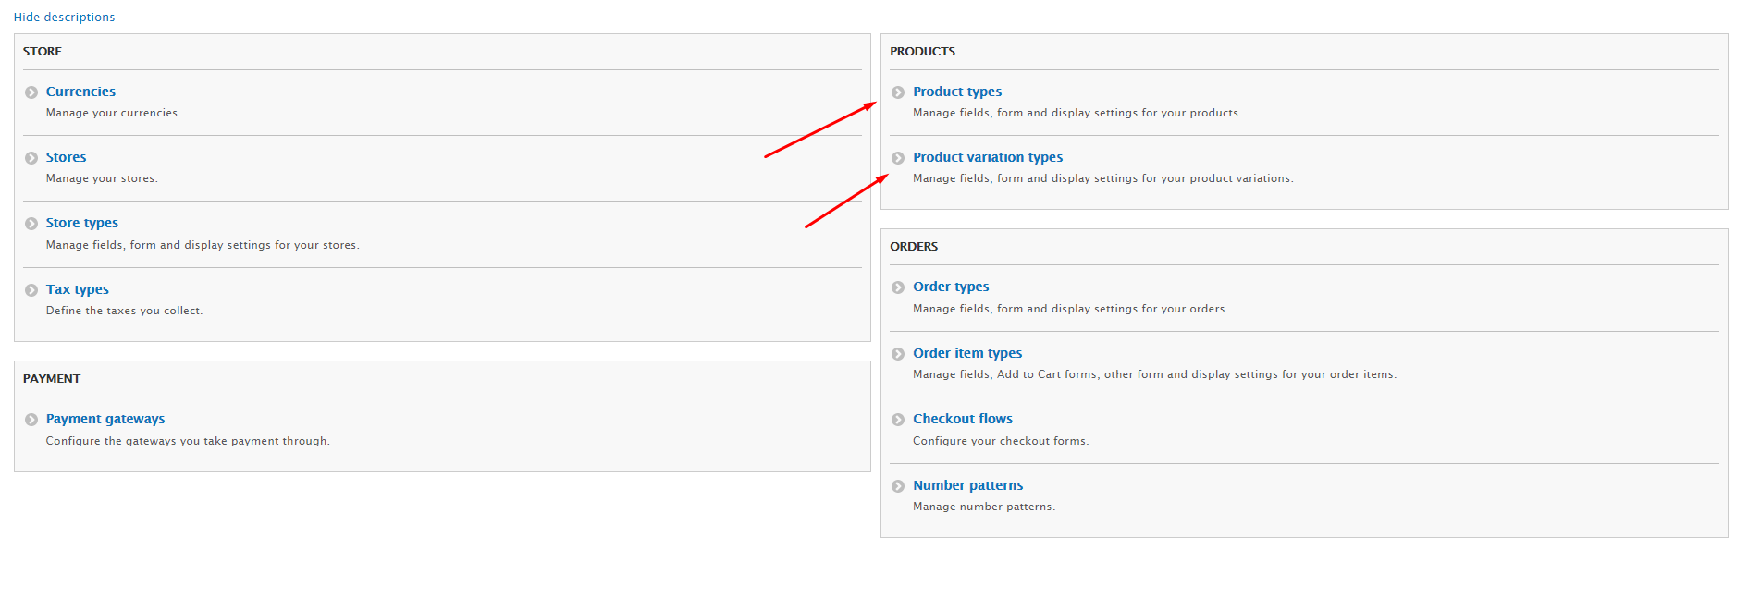Open the Product types link
The width and height of the screenshot is (1748, 599).
[x=957, y=92]
